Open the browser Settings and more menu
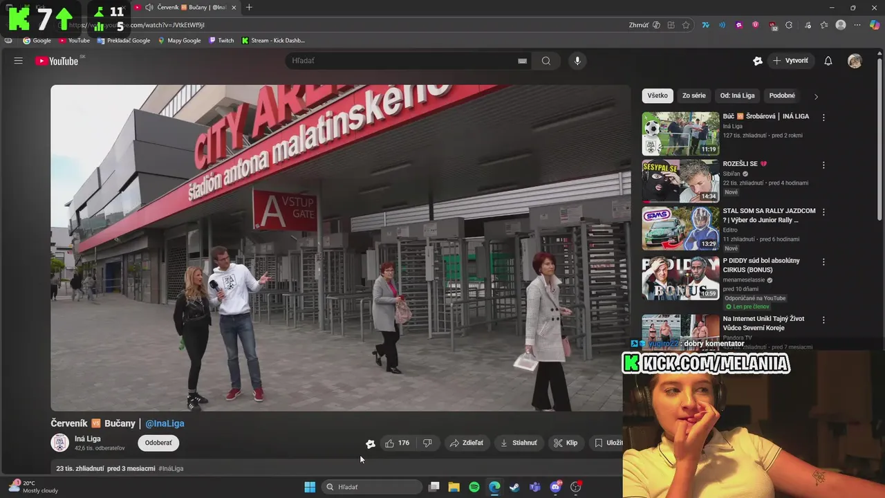 coord(857,26)
